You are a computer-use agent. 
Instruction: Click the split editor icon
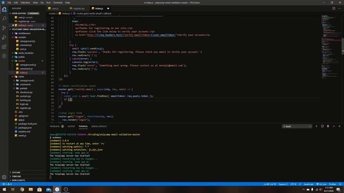tap(334, 9)
